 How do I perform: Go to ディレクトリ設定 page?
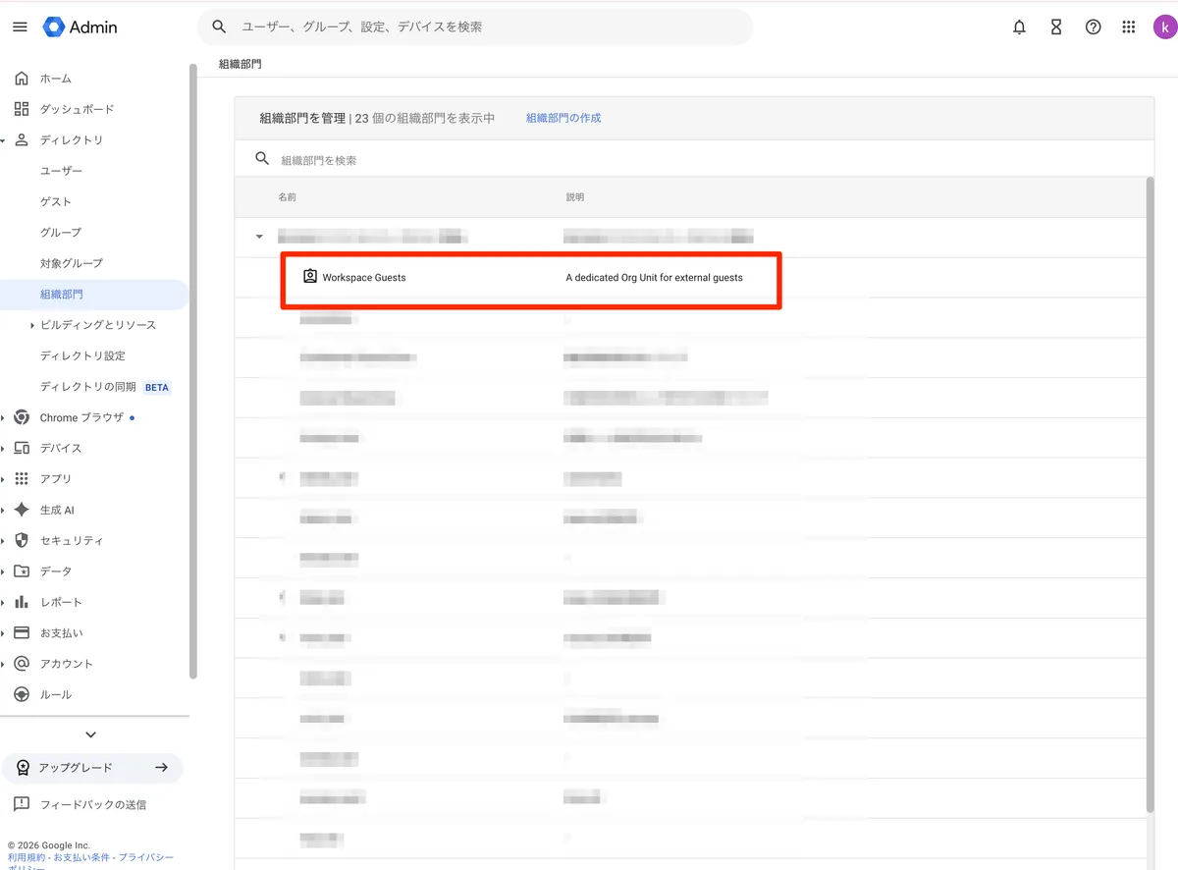pos(82,355)
